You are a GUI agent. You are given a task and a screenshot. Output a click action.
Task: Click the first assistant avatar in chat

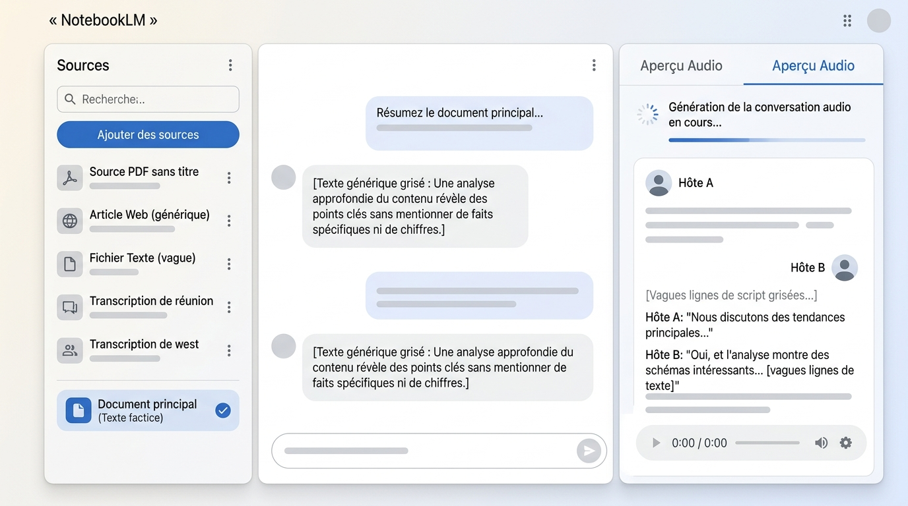pos(284,177)
